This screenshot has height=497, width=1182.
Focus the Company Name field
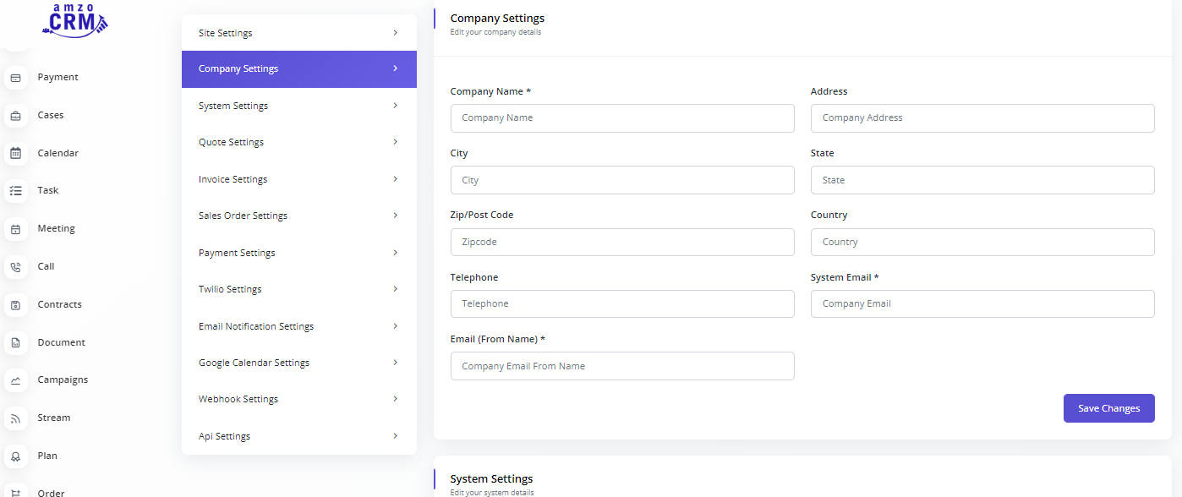[x=622, y=118]
